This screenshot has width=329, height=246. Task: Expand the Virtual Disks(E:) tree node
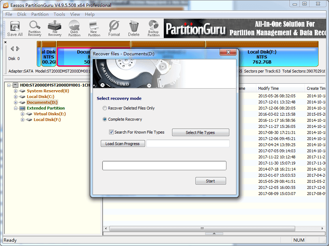tap(23, 114)
